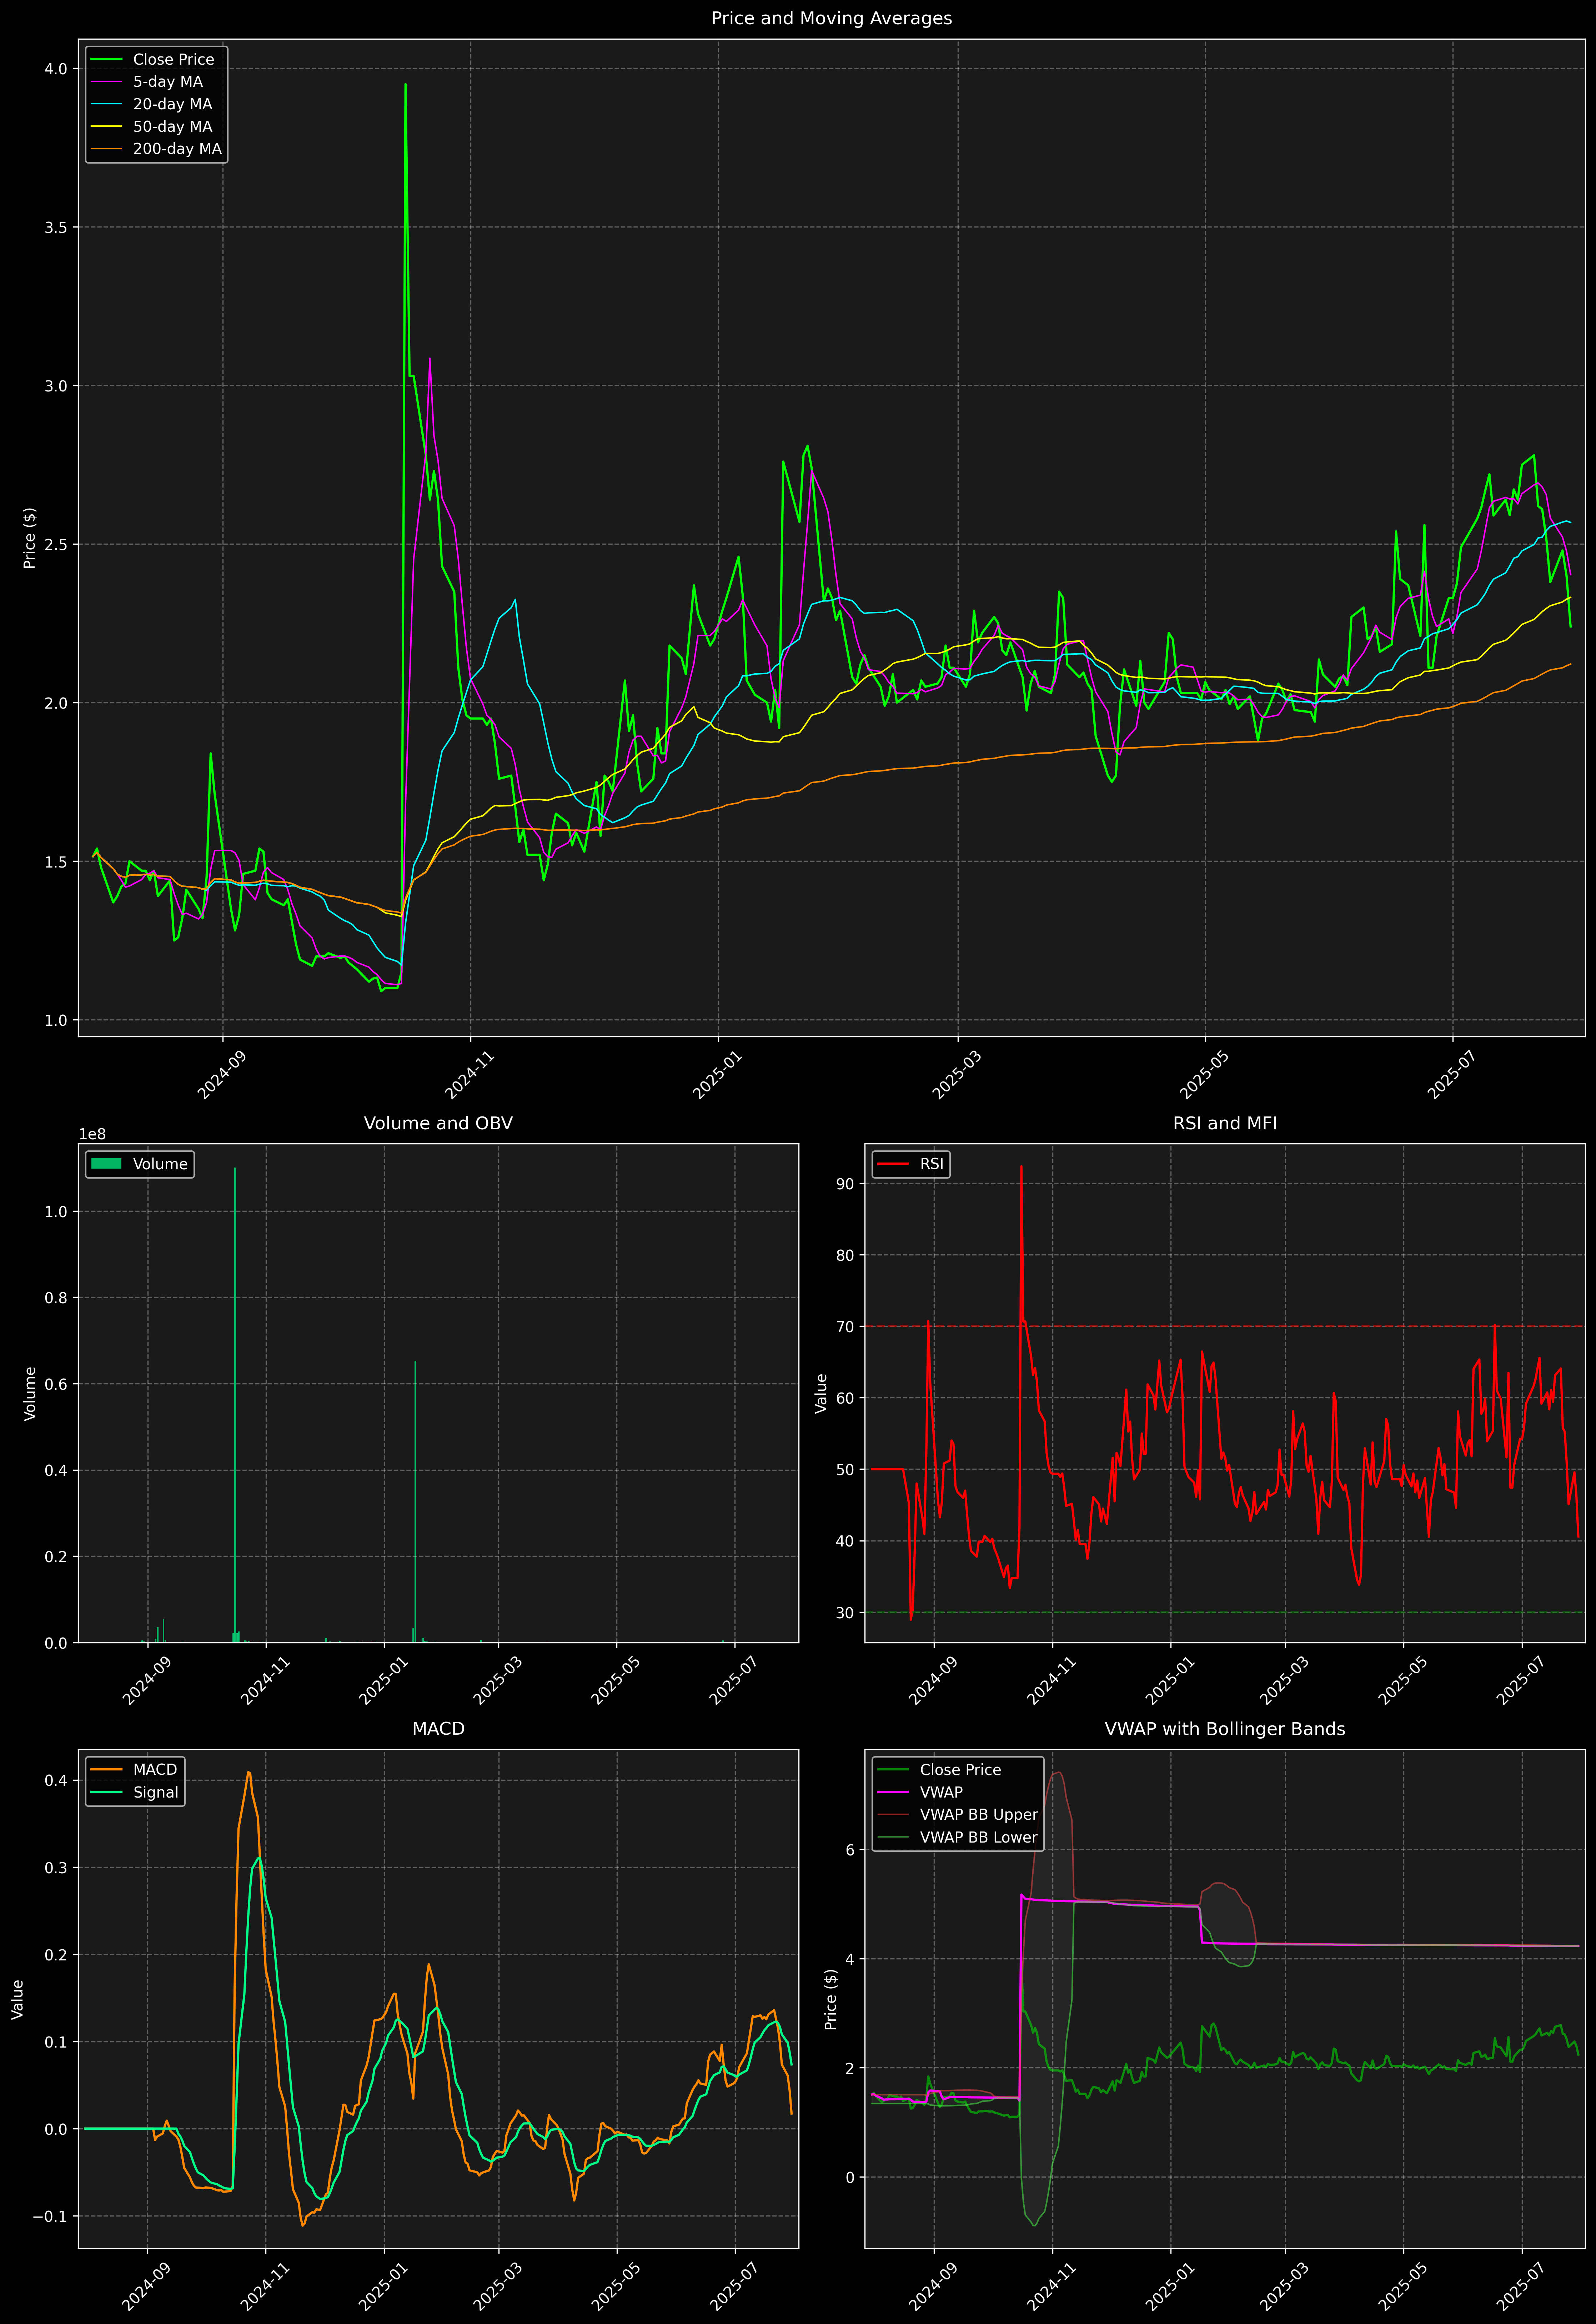The image size is (1596, 2324).
Task: Click the 'Volume' y-axis label
Action: 30,1393
